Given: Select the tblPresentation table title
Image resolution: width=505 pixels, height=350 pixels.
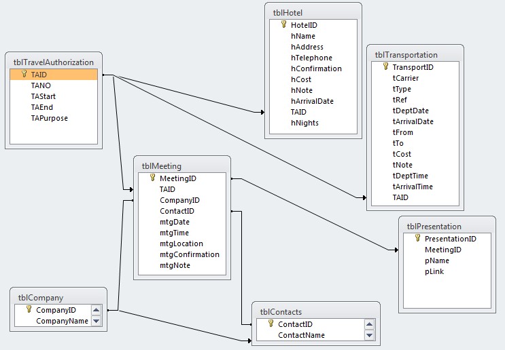Looking at the screenshot, I should [434, 227].
